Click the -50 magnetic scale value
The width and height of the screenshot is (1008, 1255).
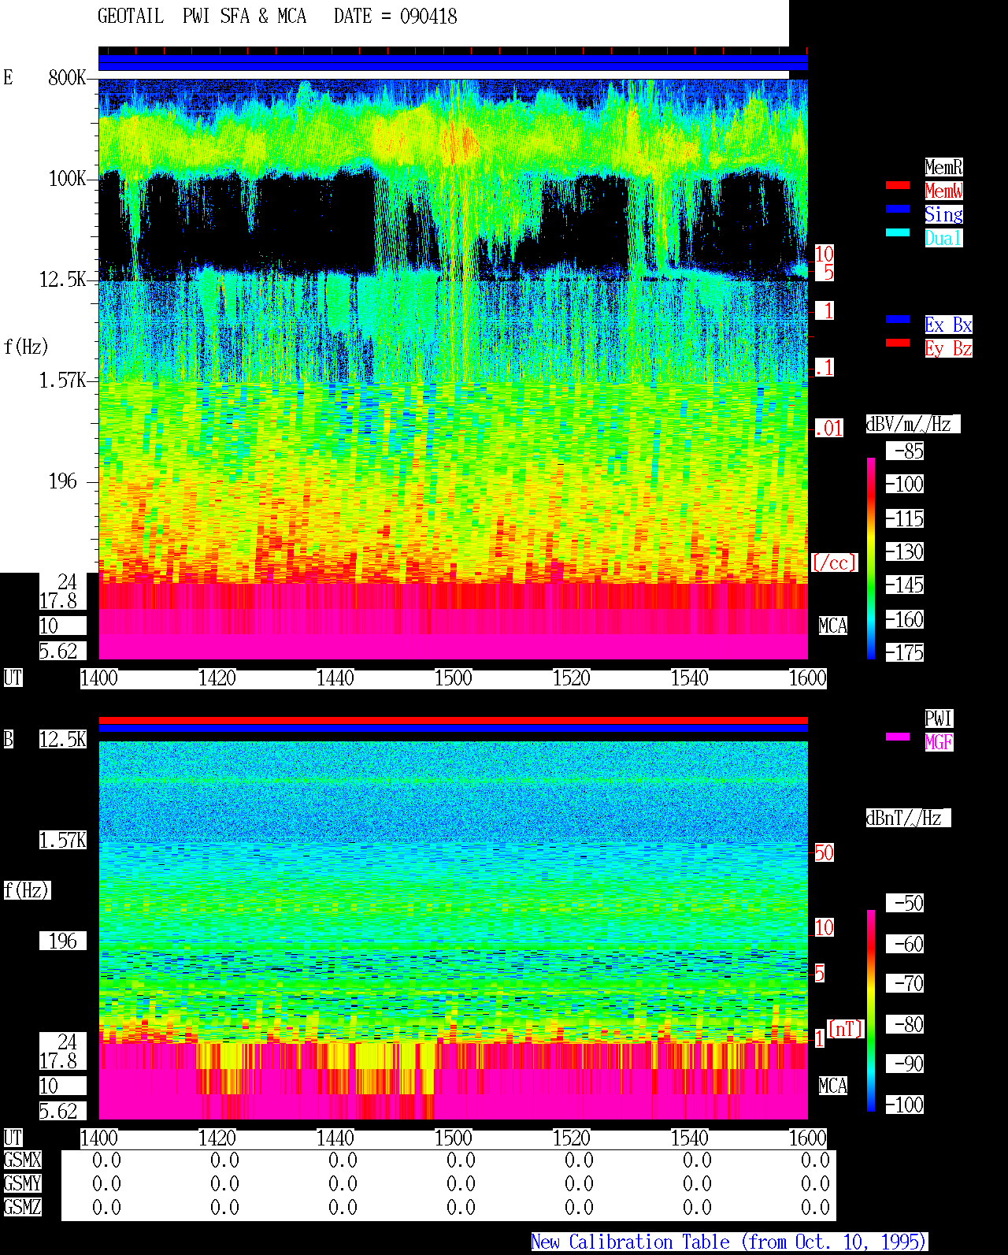click(x=905, y=903)
